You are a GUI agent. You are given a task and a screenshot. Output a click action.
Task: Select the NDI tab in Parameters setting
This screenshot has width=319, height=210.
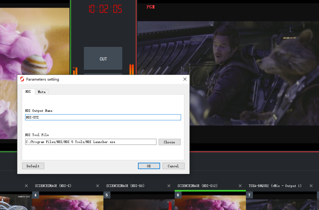(x=28, y=91)
